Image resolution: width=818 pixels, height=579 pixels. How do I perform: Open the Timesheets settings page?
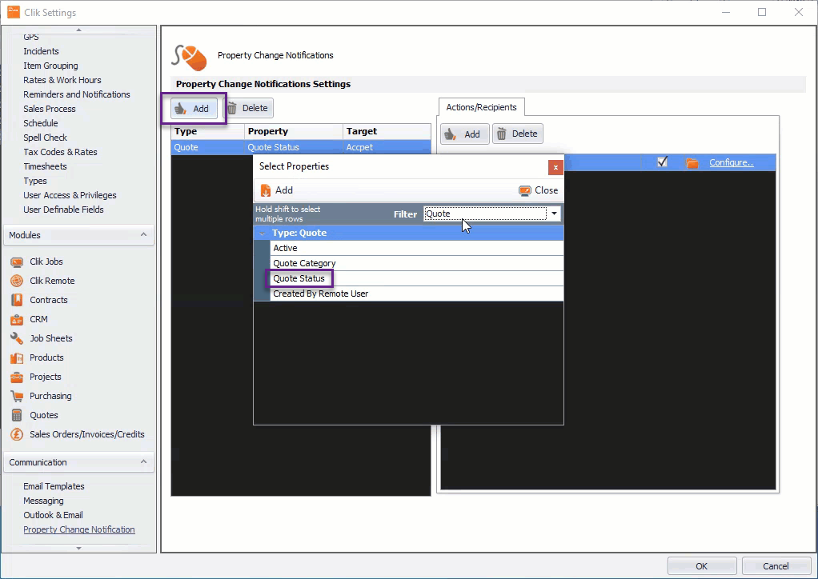click(45, 166)
